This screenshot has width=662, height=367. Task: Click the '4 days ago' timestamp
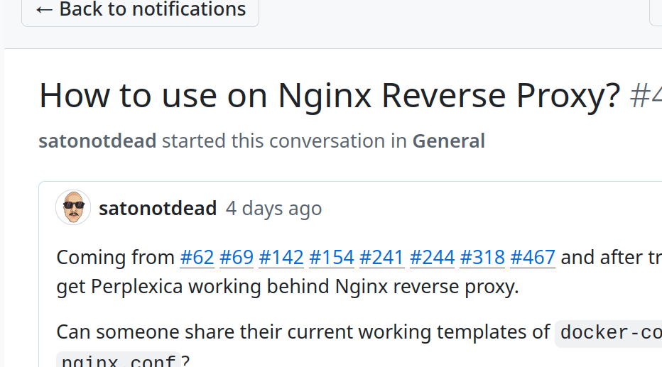point(273,209)
